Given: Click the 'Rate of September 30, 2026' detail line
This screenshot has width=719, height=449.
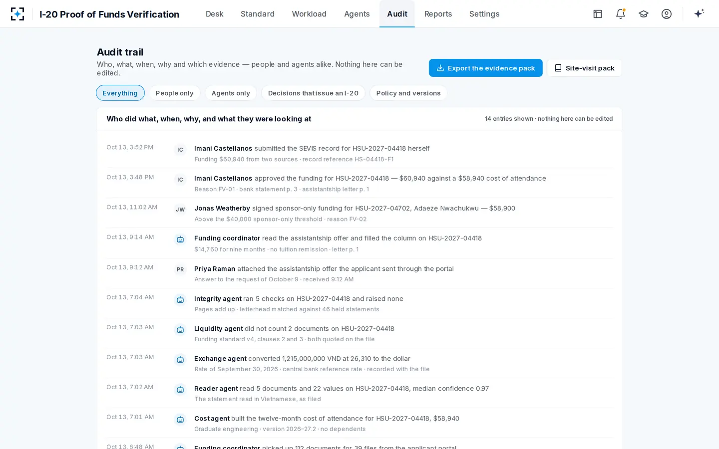Looking at the screenshot, I should [x=312, y=369].
